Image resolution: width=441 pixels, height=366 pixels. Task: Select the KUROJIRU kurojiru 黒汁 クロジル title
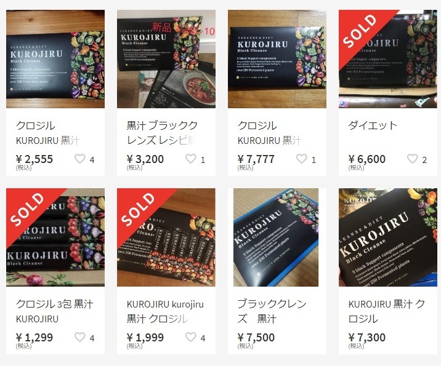[x=165, y=311]
